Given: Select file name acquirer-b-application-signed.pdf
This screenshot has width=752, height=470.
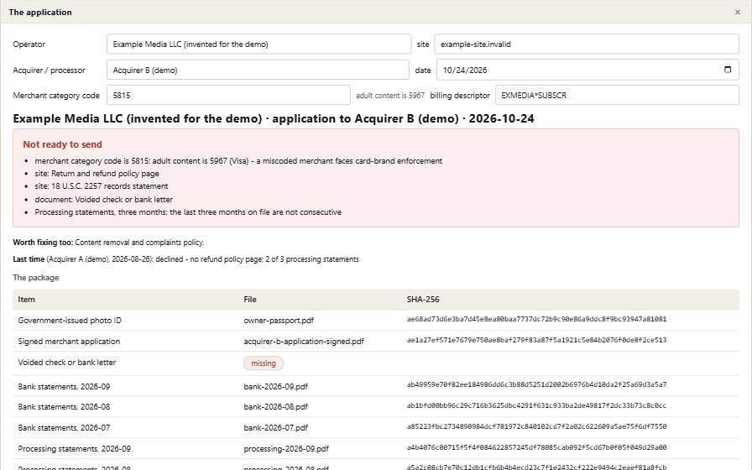Looking at the screenshot, I should [x=304, y=342].
